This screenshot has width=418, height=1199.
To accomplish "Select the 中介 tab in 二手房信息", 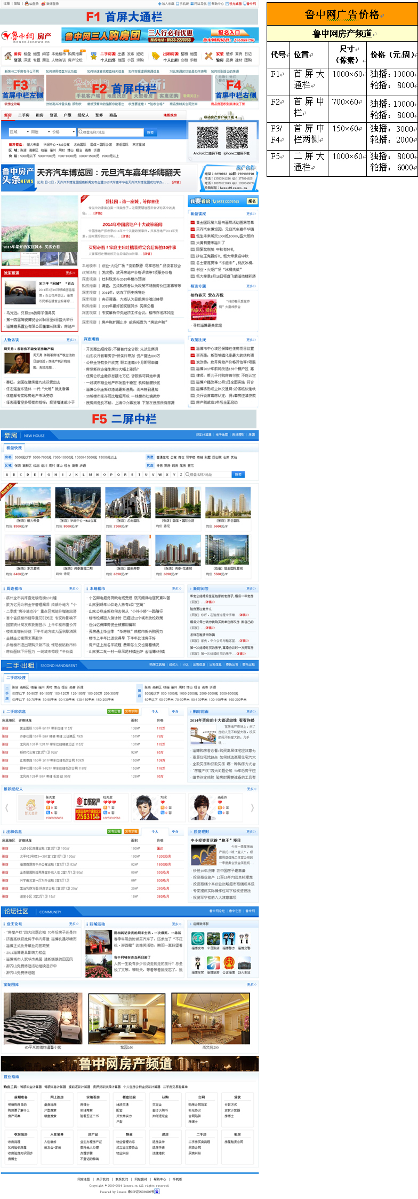I will coord(175,711).
